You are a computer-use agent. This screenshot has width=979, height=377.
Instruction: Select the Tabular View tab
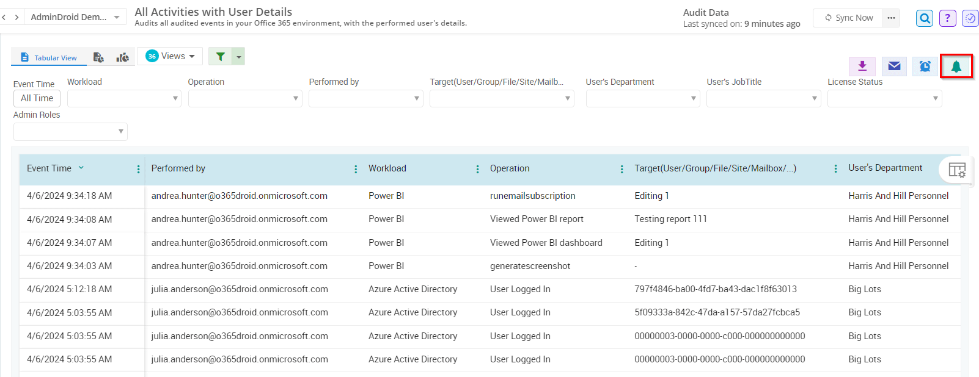[x=49, y=57]
